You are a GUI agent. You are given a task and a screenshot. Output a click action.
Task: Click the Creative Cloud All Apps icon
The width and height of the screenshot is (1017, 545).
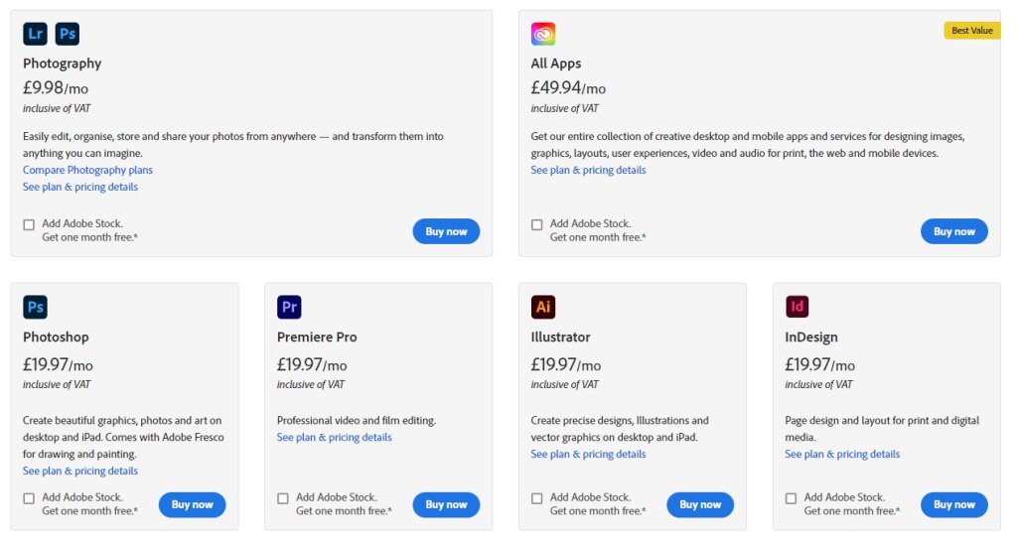coord(543,34)
